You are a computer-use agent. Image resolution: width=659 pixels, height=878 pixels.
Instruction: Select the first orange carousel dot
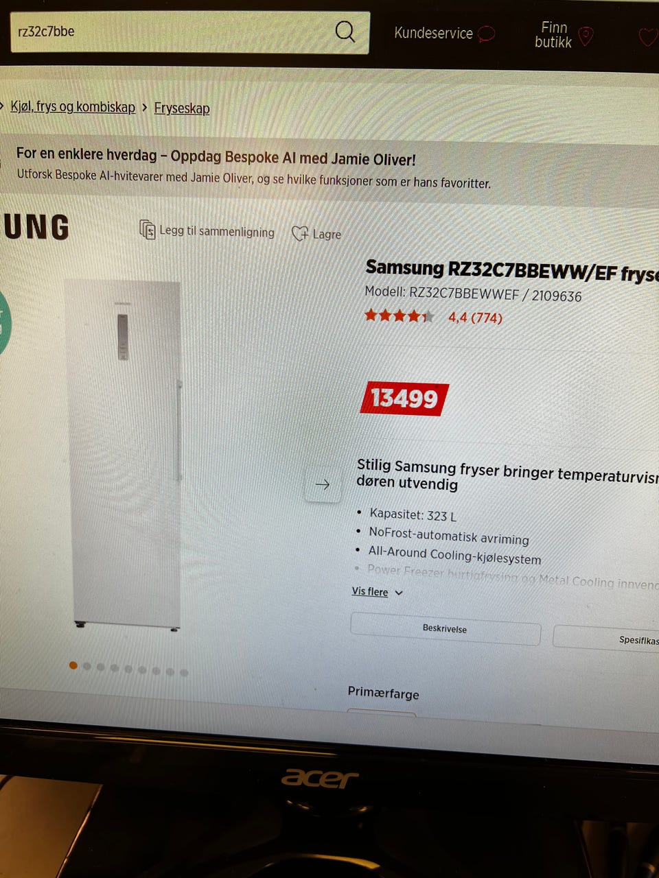point(73,665)
